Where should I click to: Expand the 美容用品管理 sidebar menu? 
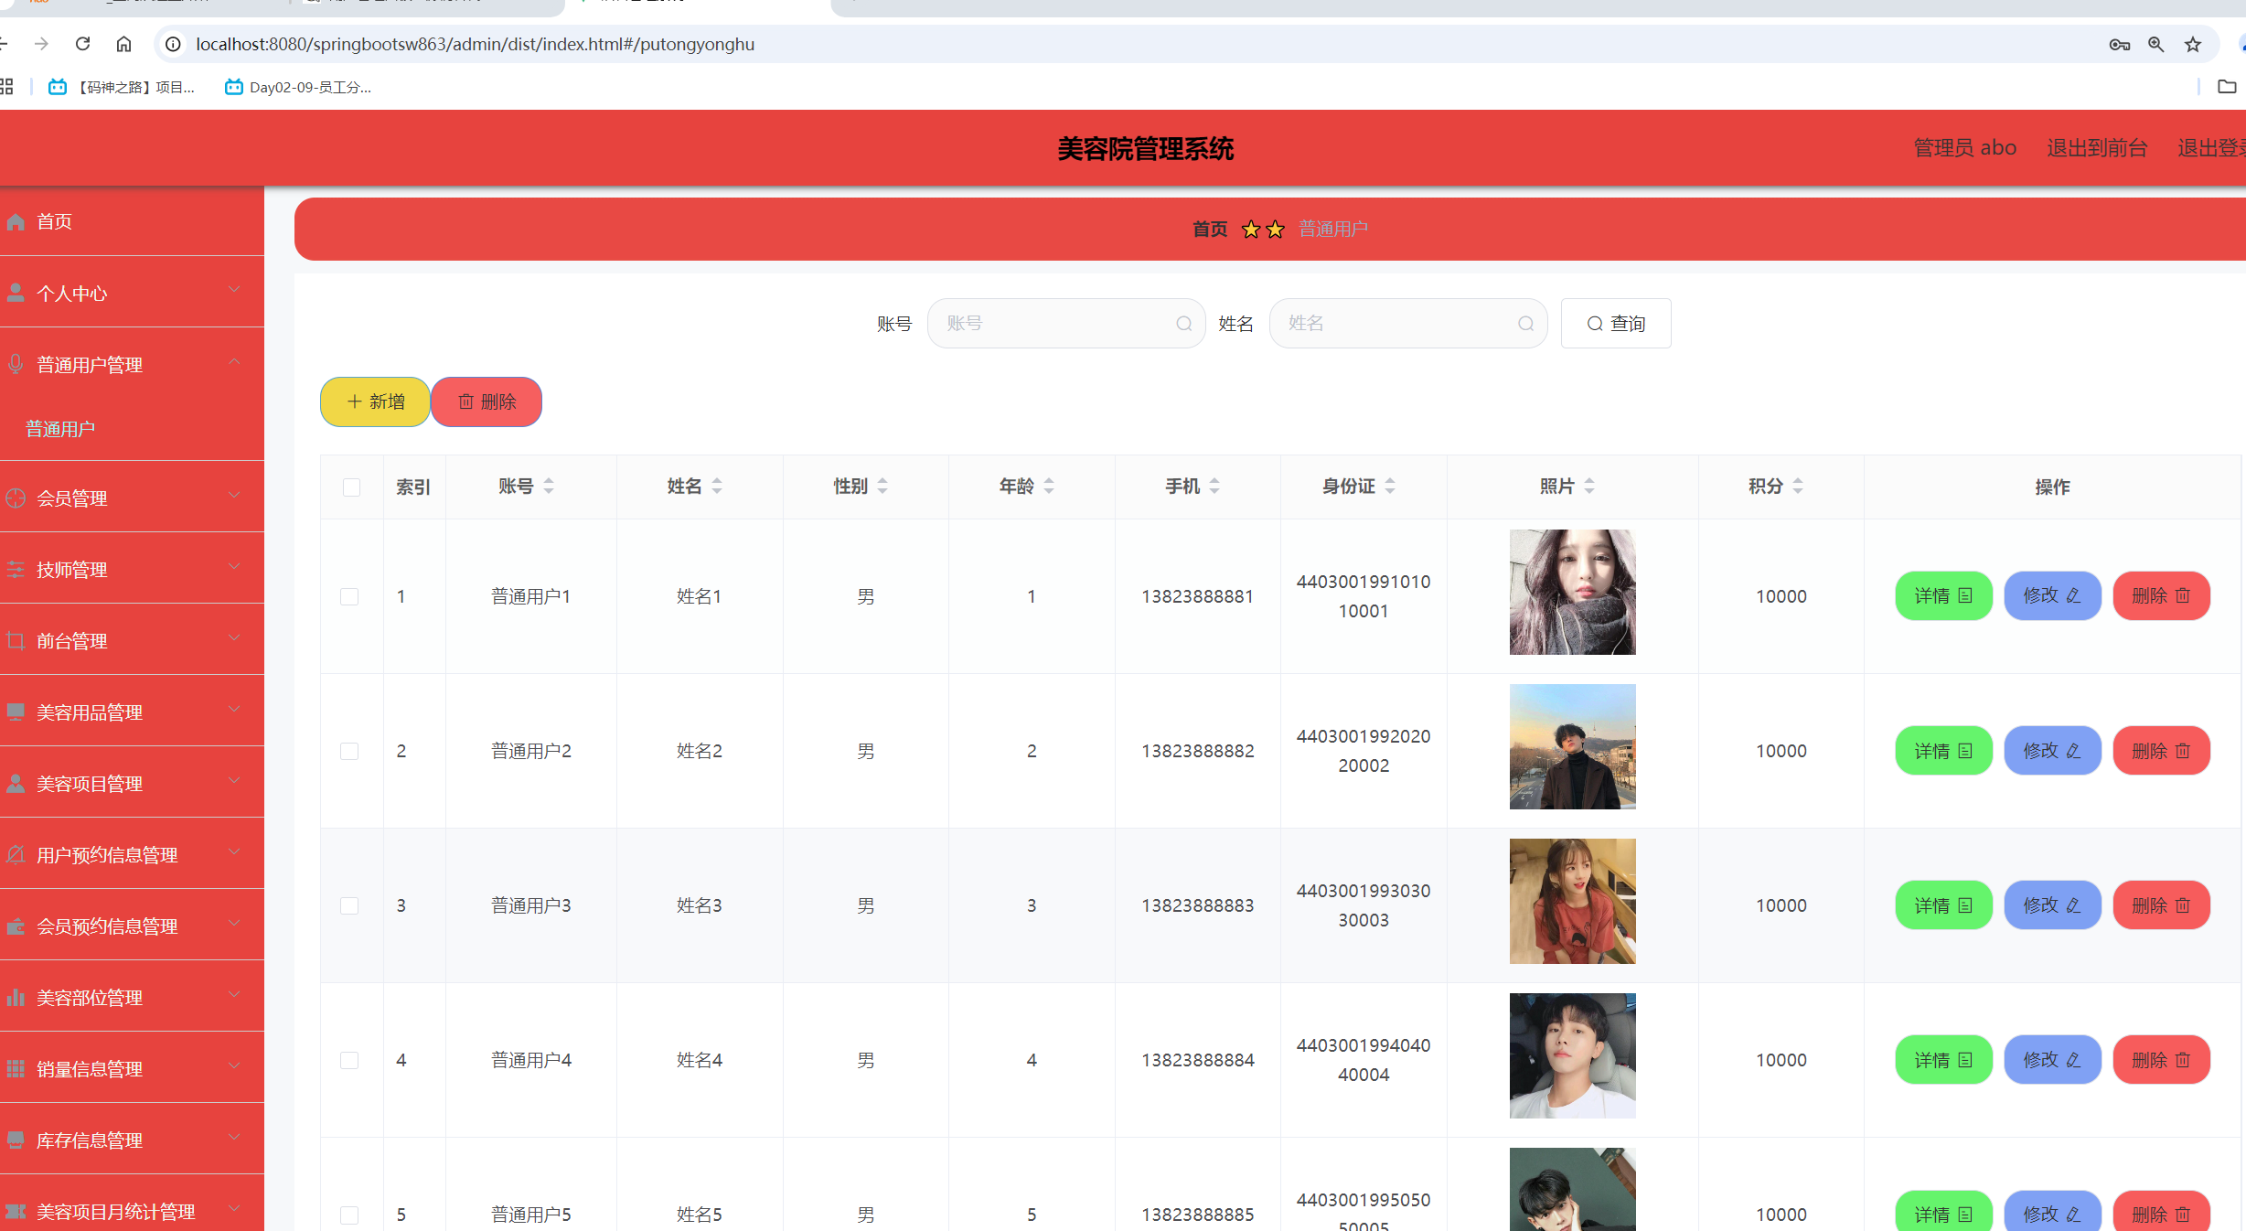(132, 712)
